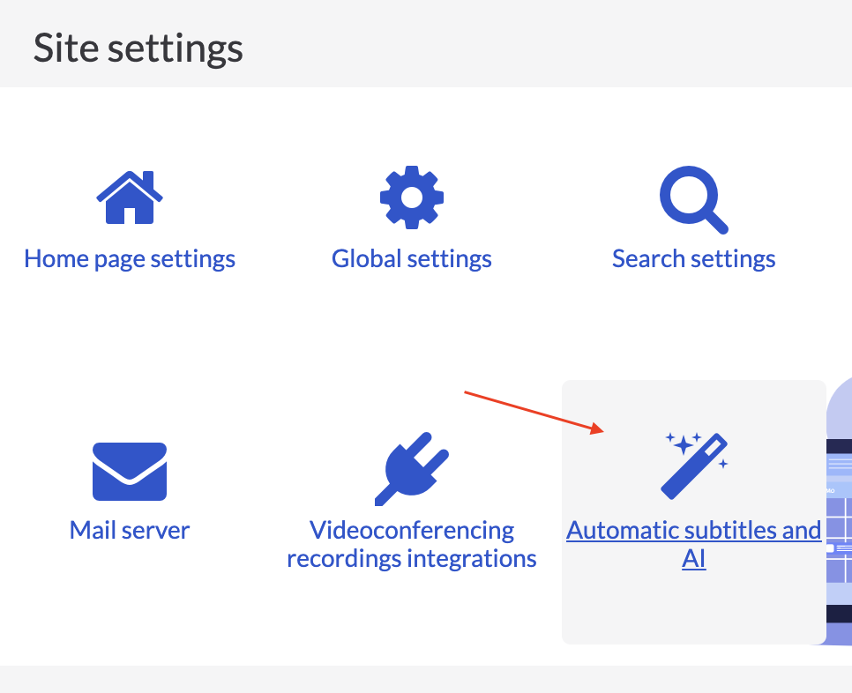Open Videoconferencing recordings integrations link
852x693 pixels.
(x=412, y=545)
